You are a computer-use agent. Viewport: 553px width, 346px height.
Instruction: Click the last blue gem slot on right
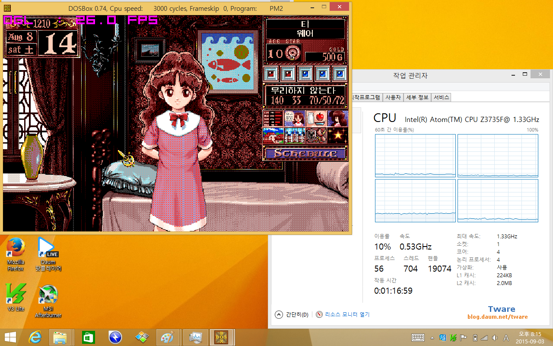click(340, 74)
